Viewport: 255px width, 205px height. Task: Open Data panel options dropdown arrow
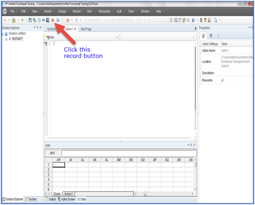pos(189,145)
